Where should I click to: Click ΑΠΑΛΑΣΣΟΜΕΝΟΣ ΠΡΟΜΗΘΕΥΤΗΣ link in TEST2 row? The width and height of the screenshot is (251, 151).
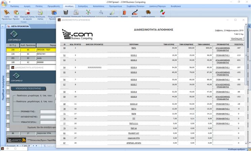pyautogui.click(x=222, y=49)
